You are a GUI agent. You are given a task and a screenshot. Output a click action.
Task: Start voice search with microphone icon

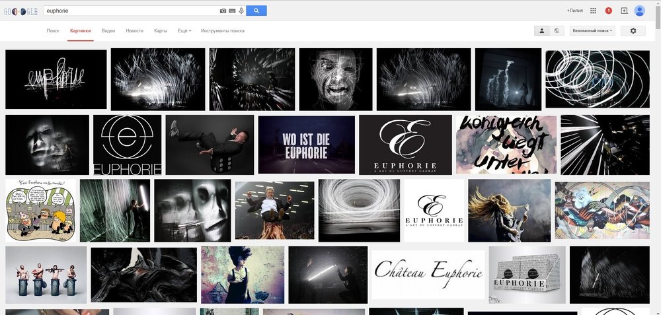pos(241,11)
